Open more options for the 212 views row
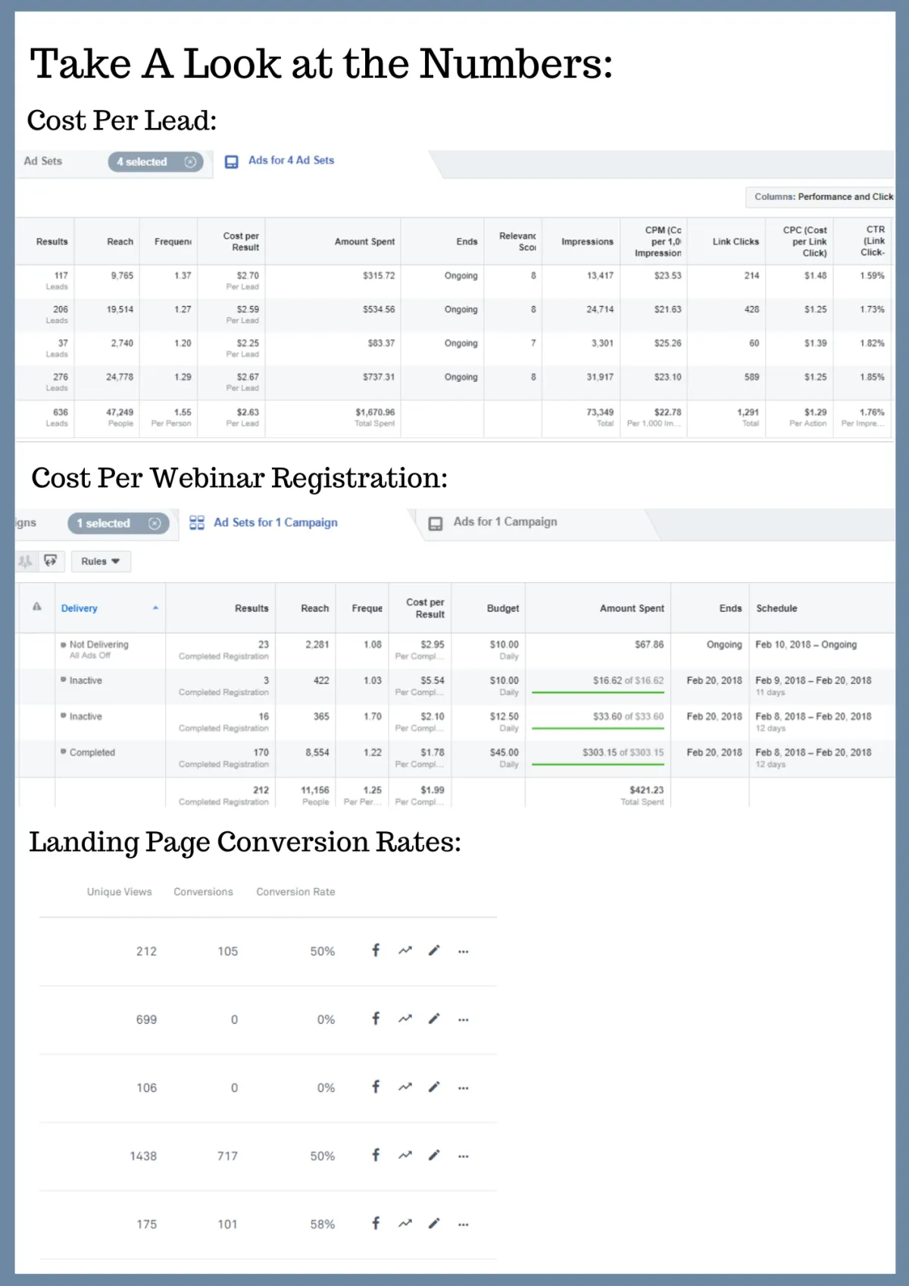Image resolution: width=909 pixels, height=1286 pixels. 464,951
